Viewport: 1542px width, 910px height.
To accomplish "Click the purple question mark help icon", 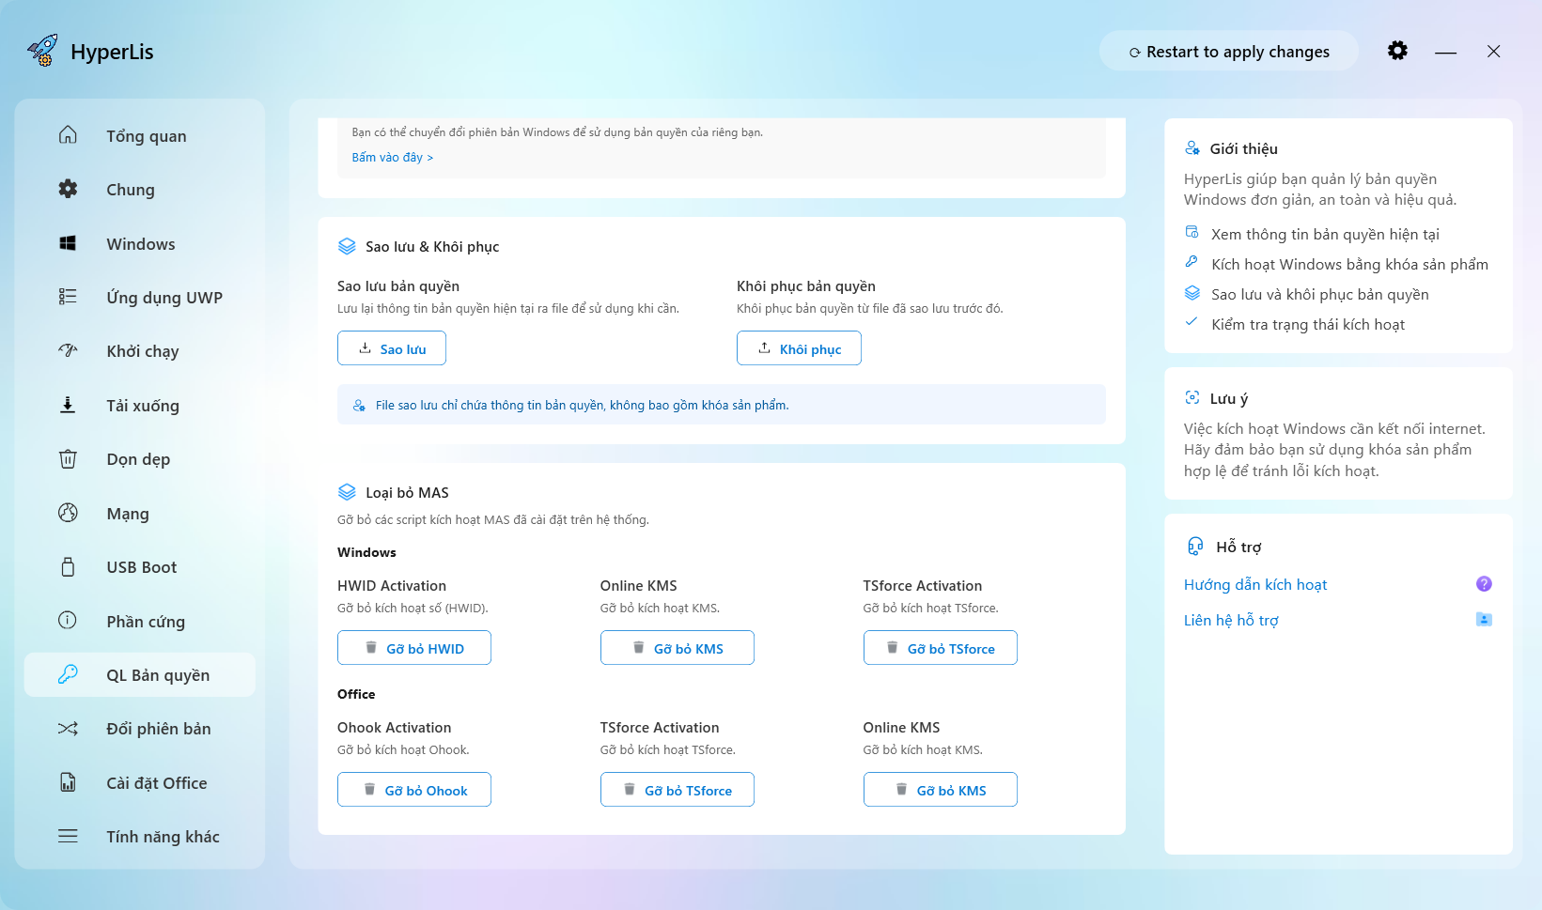I will pos(1484,584).
